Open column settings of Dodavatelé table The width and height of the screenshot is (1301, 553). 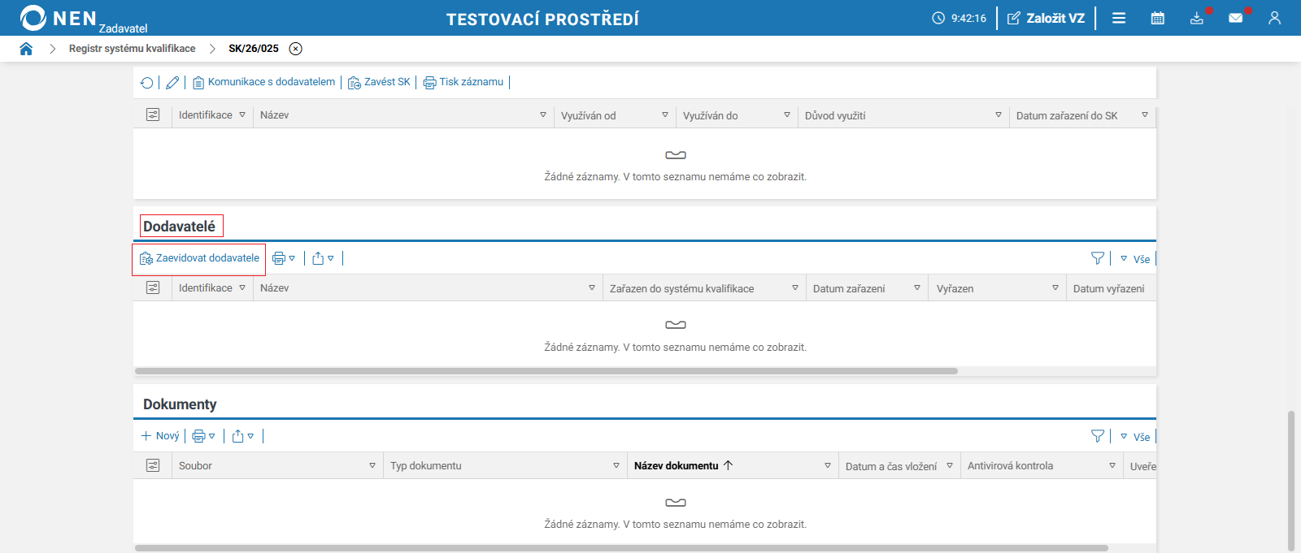(153, 287)
